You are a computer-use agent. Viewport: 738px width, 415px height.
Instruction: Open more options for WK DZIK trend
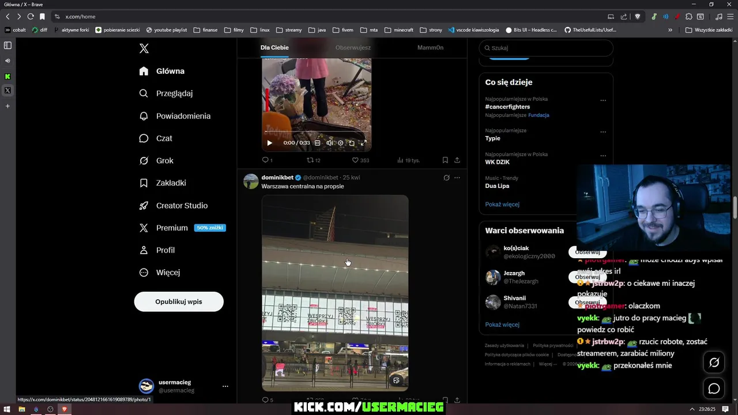coord(603,156)
